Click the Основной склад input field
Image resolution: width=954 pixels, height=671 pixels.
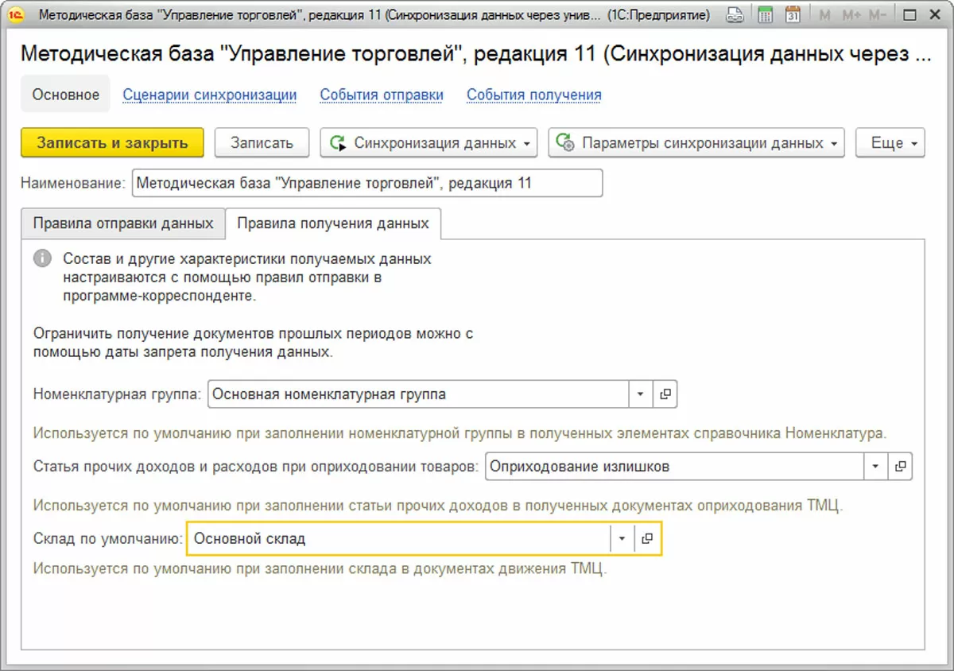point(399,538)
